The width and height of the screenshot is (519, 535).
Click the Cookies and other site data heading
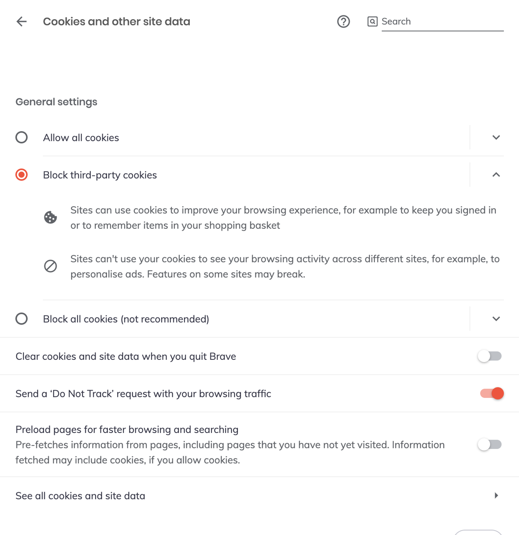point(117,21)
